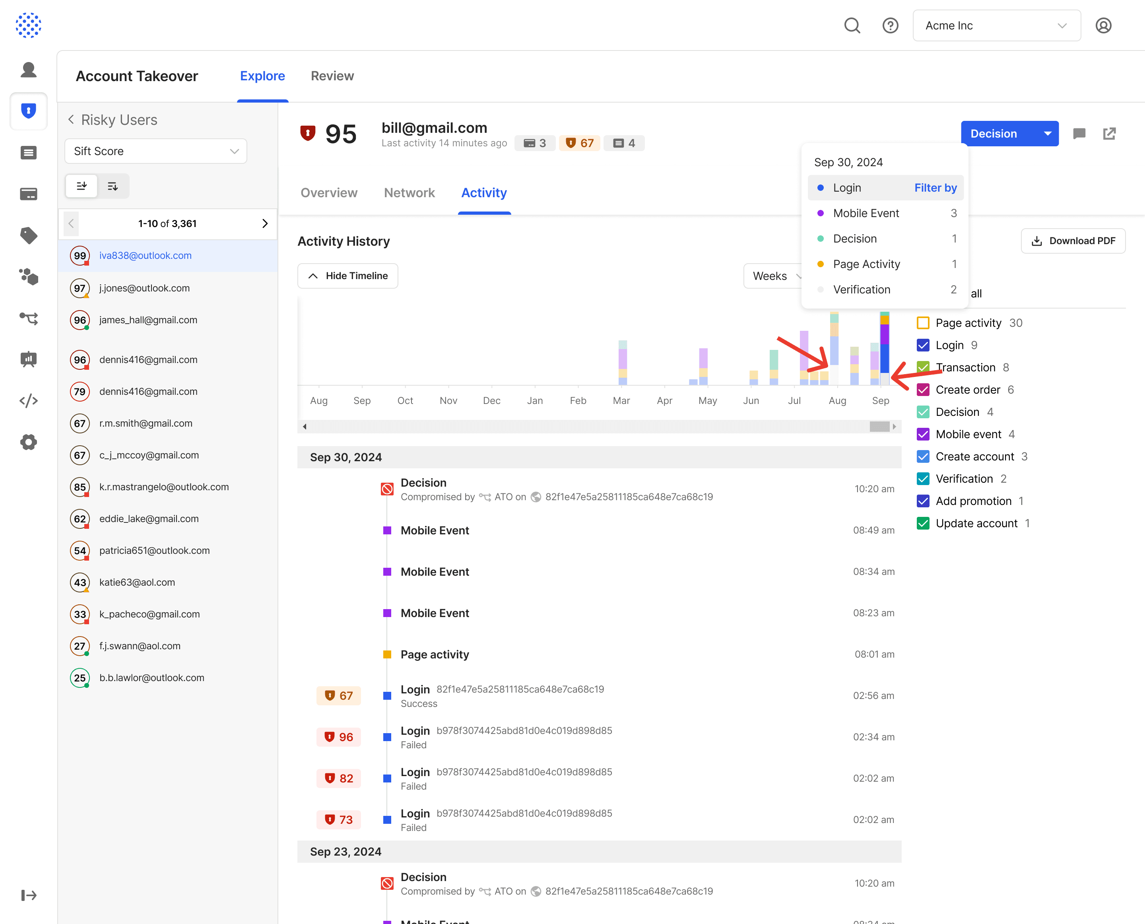Click the developer code brackets sidebar icon
The width and height of the screenshot is (1145, 924).
pyautogui.click(x=28, y=400)
